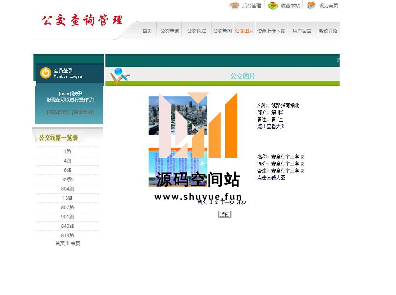Select 807路 in the route list
Screen dimensions: 396x295
67,208
